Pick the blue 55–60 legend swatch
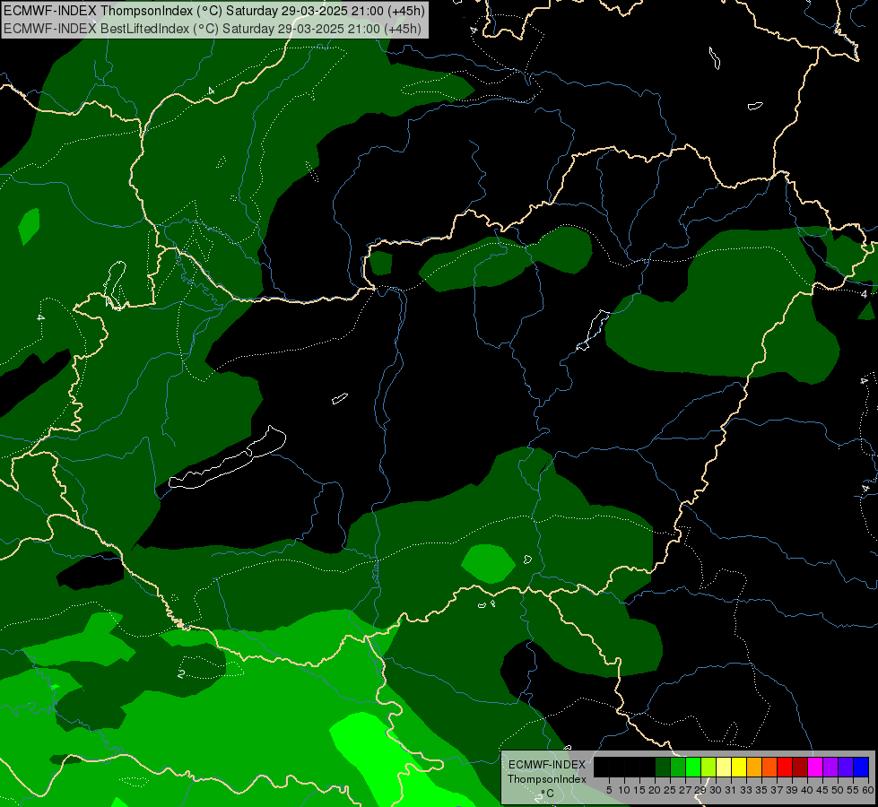The image size is (878, 807). tap(861, 767)
